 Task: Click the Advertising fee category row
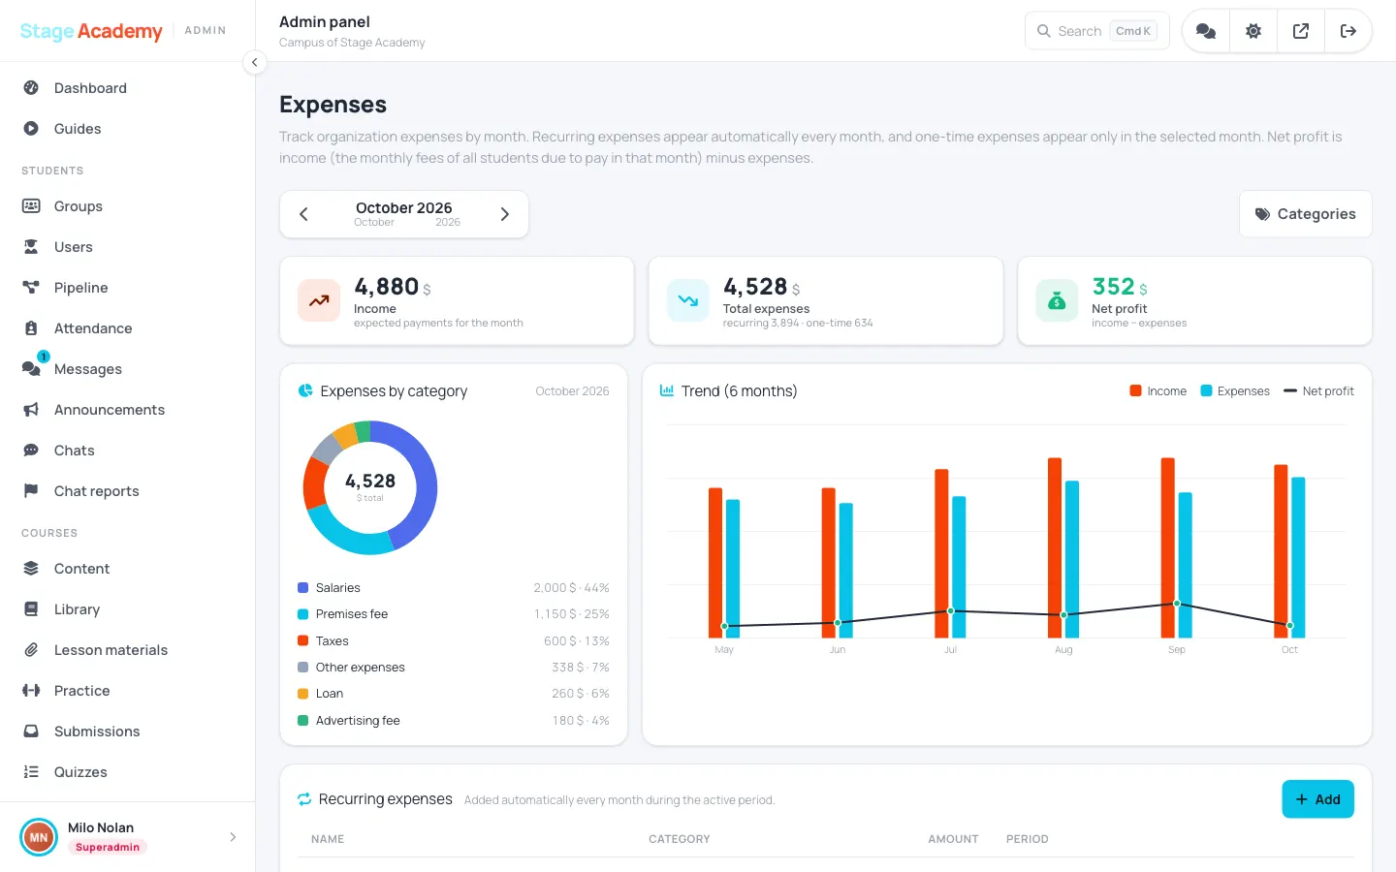454,721
